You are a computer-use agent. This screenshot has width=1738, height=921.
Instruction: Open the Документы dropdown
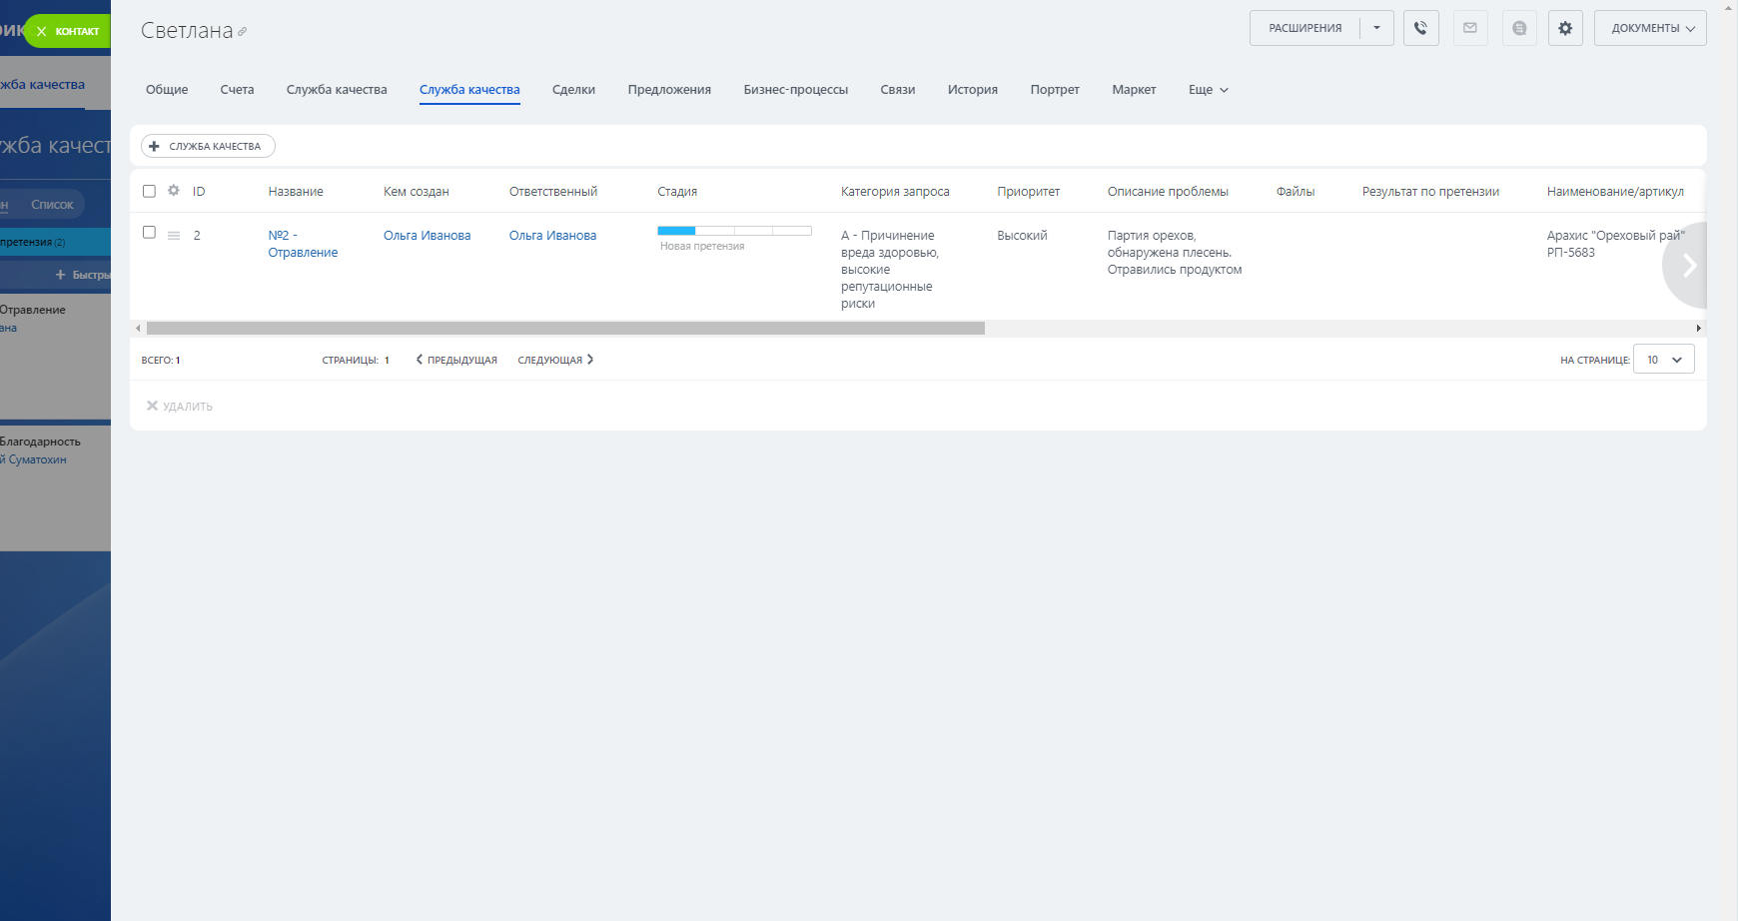pos(1650,28)
